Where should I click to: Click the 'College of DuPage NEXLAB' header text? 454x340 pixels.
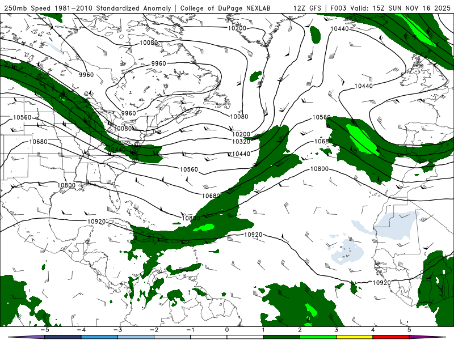click(225, 8)
